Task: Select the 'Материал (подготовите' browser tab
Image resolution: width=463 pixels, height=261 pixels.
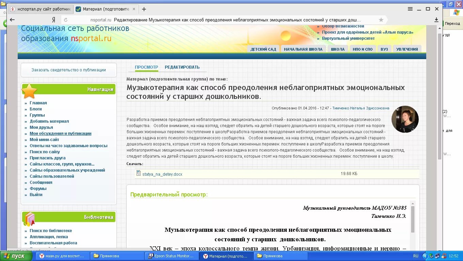Action: tap(106, 9)
